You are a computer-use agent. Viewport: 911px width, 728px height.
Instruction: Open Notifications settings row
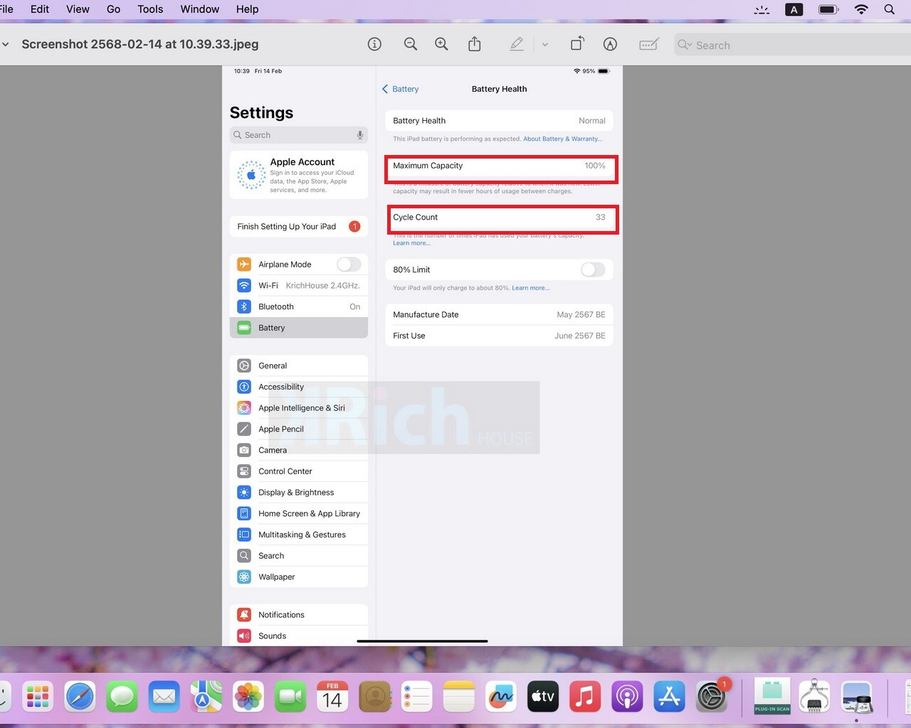point(299,615)
